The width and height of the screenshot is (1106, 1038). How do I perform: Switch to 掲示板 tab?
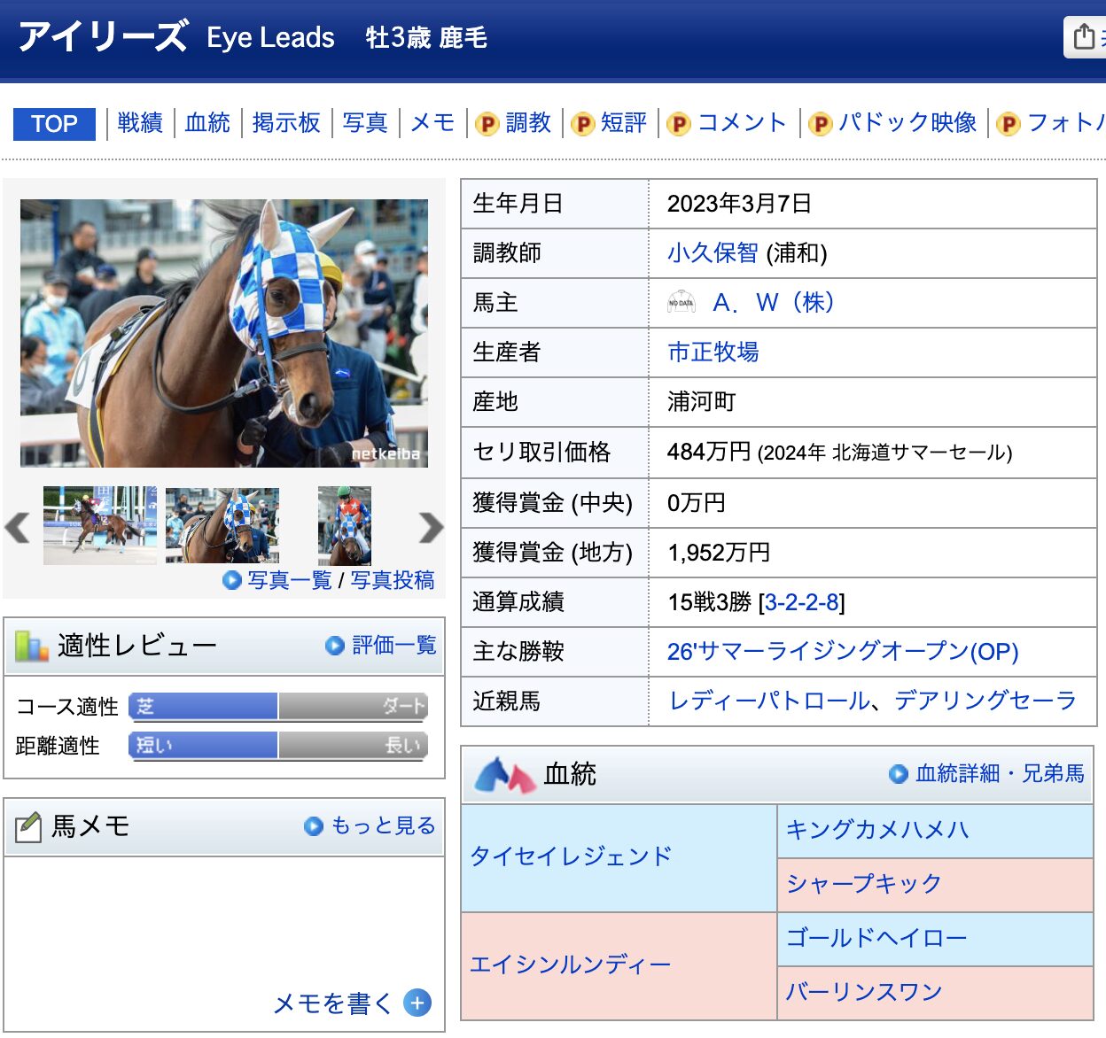(286, 123)
